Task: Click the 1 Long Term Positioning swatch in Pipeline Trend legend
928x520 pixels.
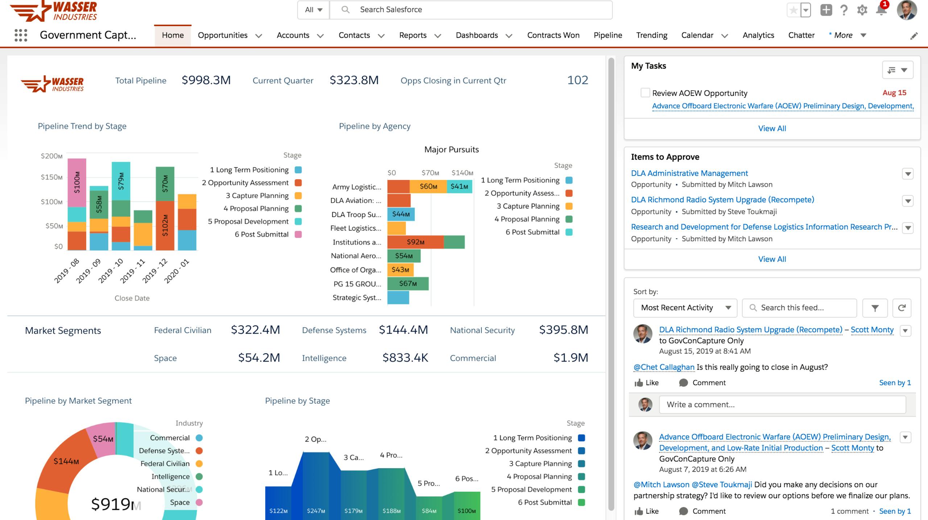Action: coord(298,170)
